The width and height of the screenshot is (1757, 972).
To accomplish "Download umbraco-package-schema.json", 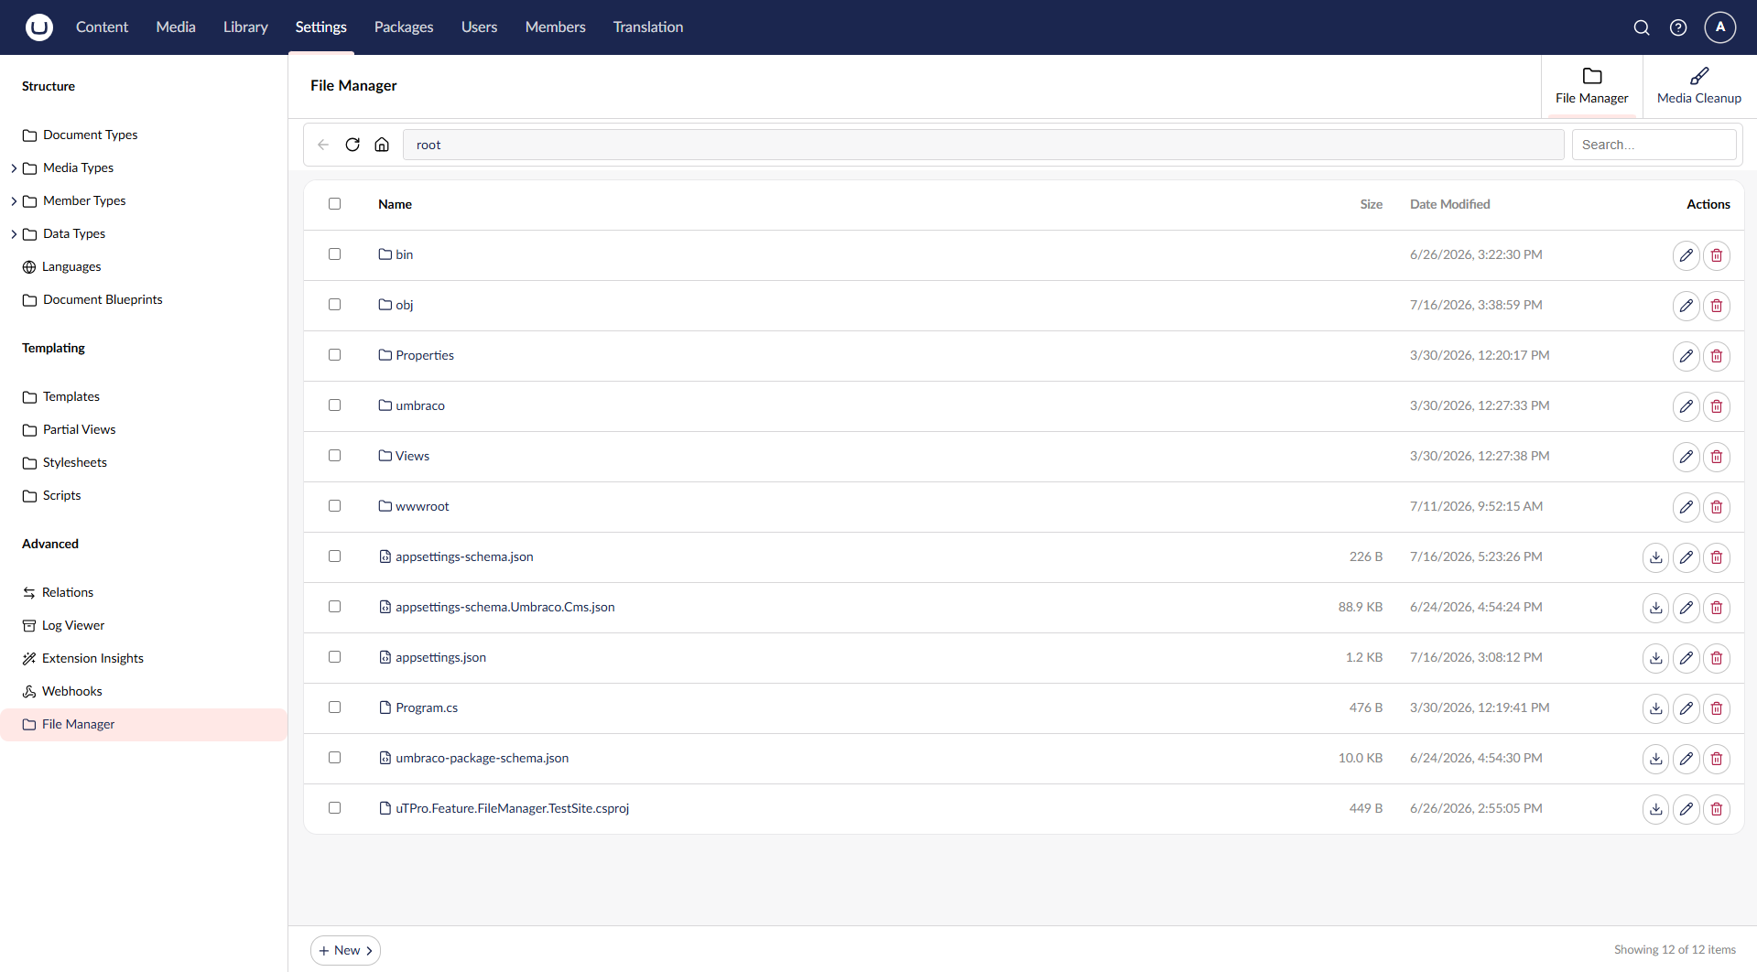I will click(x=1656, y=759).
